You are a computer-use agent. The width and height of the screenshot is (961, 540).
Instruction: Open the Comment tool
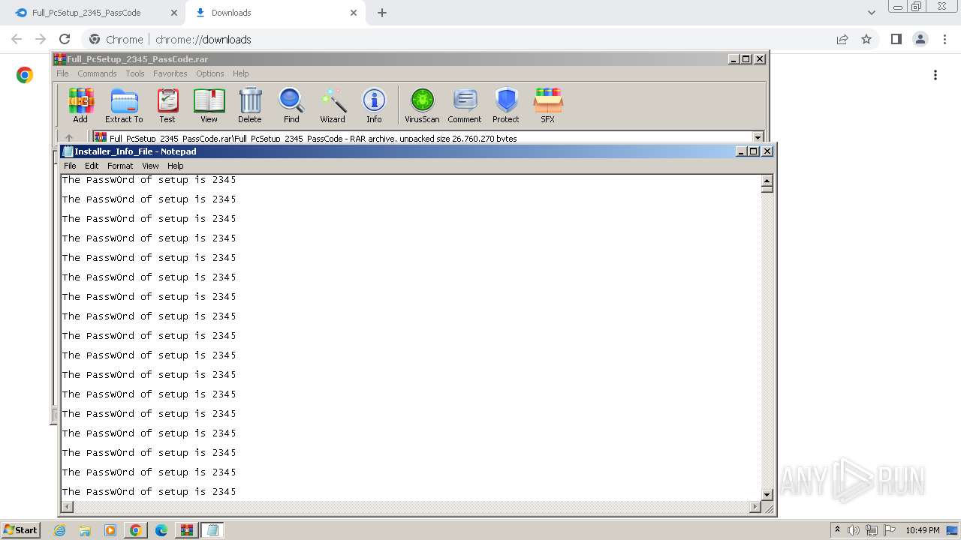pos(465,106)
